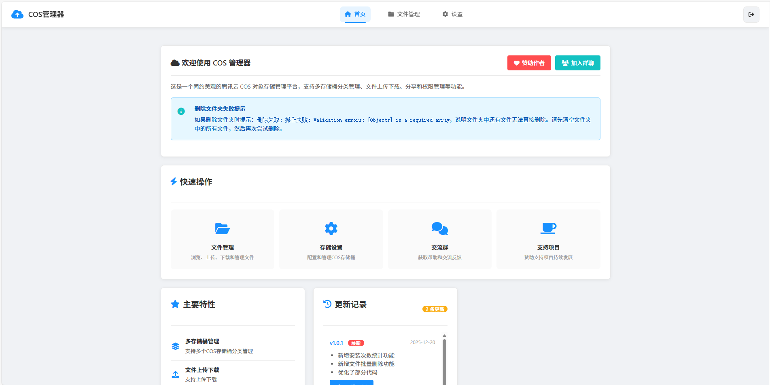Switch to the 文件管理 navigation tab

[x=403, y=14]
